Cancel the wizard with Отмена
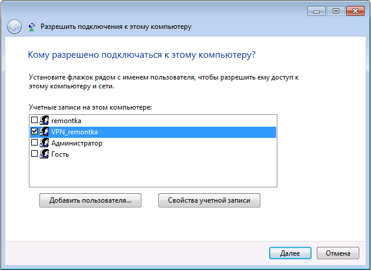 (x=337, y=253)
